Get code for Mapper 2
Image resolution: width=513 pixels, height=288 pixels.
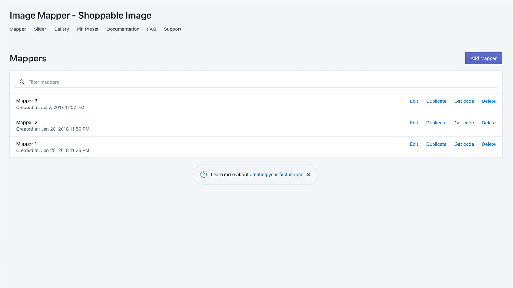pos(464,123)
